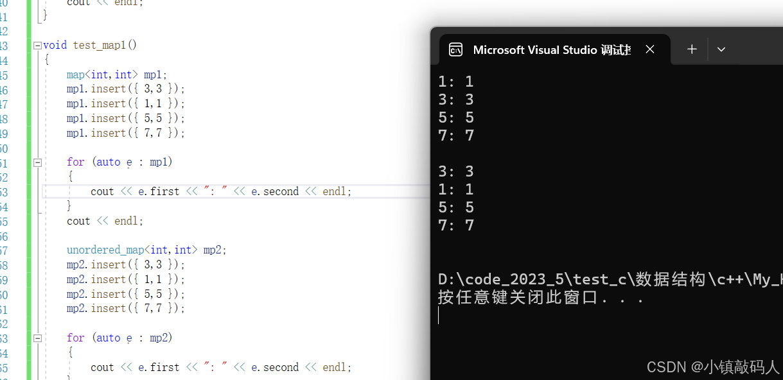Close the debug console tab
The image size is (783, 380).
650,49
